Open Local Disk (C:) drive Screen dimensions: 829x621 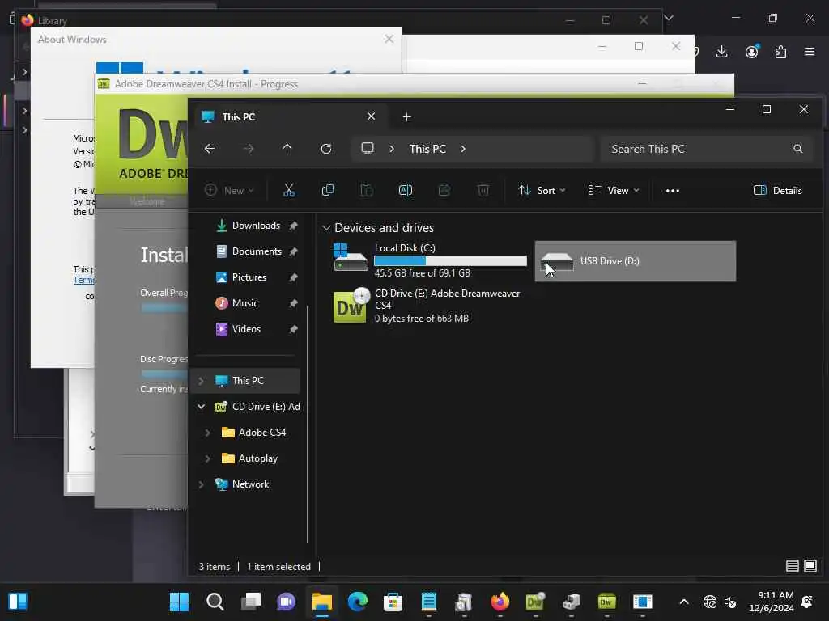coord(429,260)
